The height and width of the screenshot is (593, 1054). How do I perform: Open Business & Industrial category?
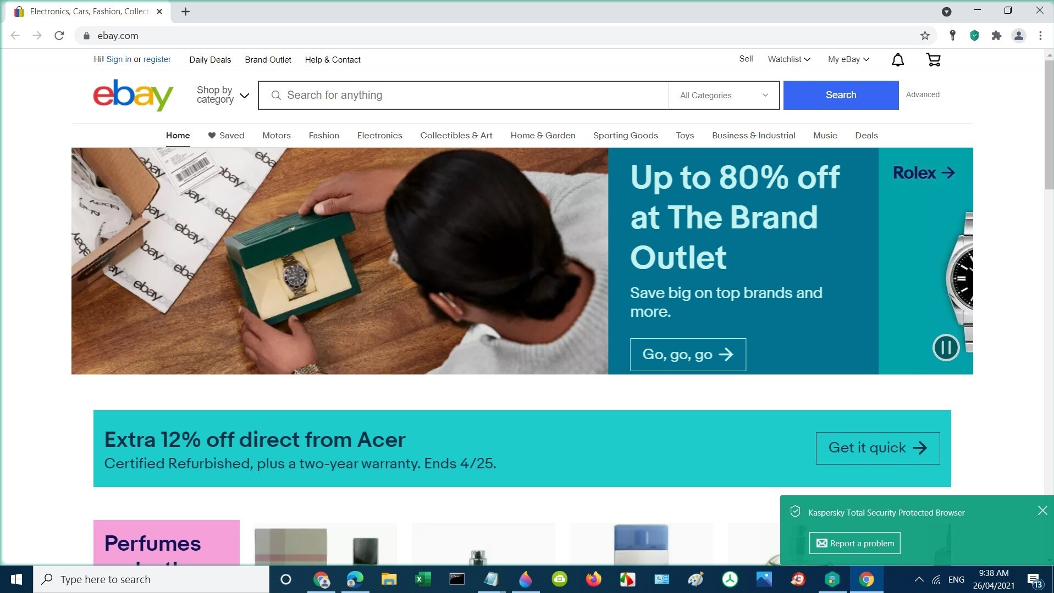tap(753, 136)
